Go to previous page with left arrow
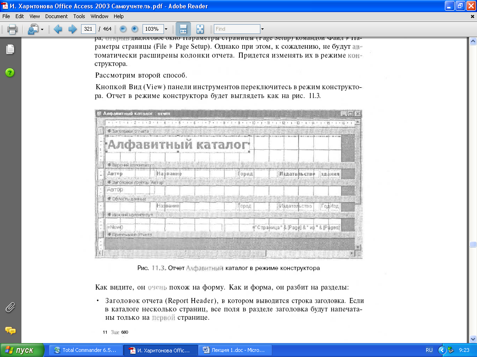Viewport: 477px width, 357px height. tap(58, 29)
